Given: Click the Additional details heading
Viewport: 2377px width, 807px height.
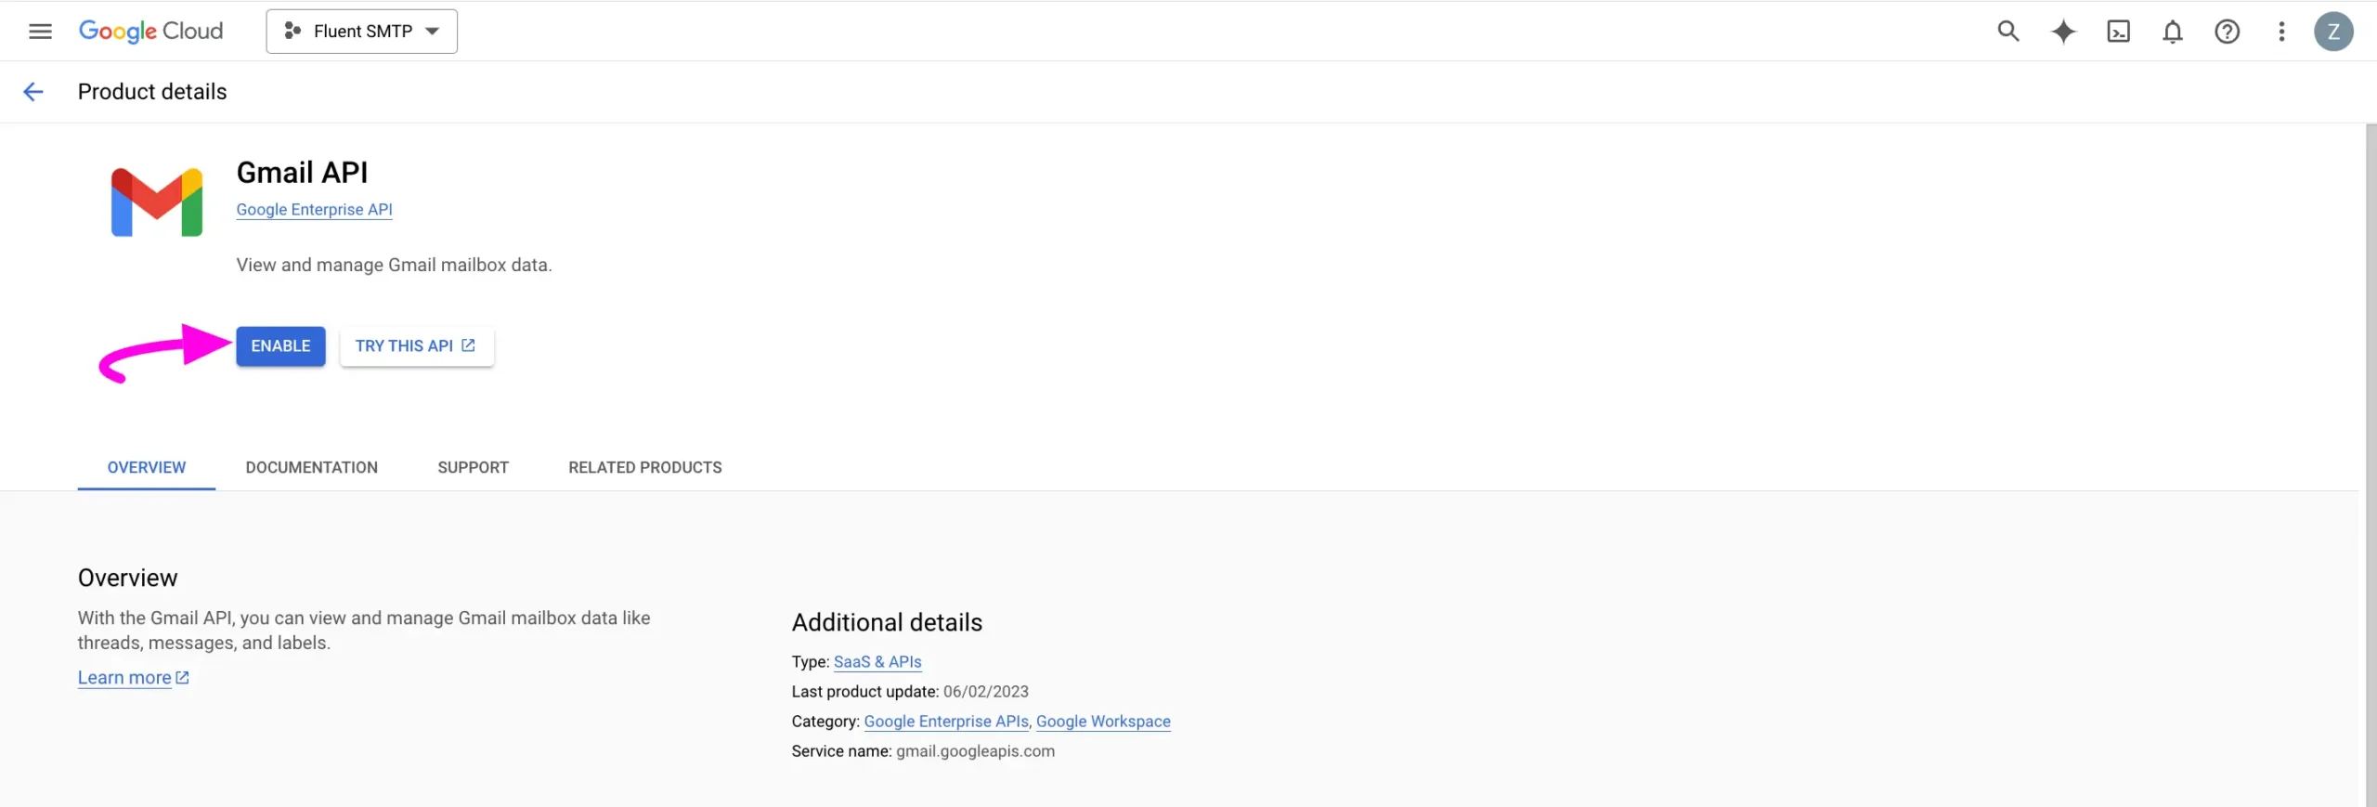Looking at the screenshot, I should (x=887, y=622).
